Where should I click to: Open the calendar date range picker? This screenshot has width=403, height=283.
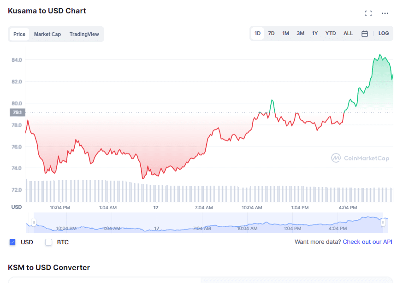(364, 34)
